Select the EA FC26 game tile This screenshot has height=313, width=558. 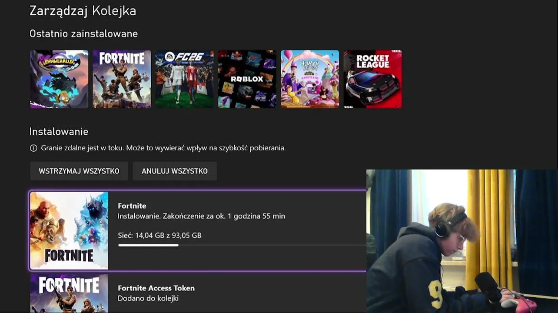coord(185,79)
